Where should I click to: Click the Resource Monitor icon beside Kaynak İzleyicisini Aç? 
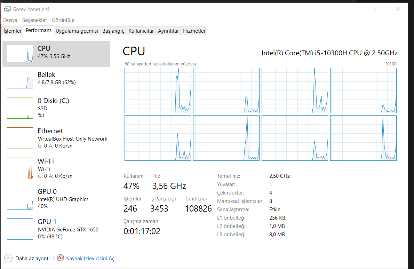coord(61,258)
